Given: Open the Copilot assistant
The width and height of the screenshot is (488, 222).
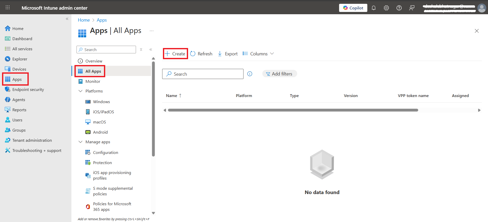Looking at the screenshot, I should point(353,8).
